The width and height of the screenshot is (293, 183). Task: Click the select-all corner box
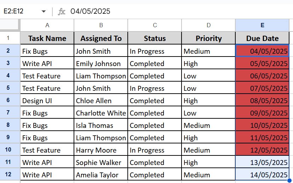click(10, 25)
